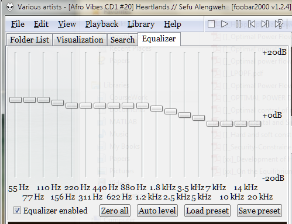Click the 440 Hz band slider handle
The height and width of the screenshot is (224, 292).
[x=100, y=106]
